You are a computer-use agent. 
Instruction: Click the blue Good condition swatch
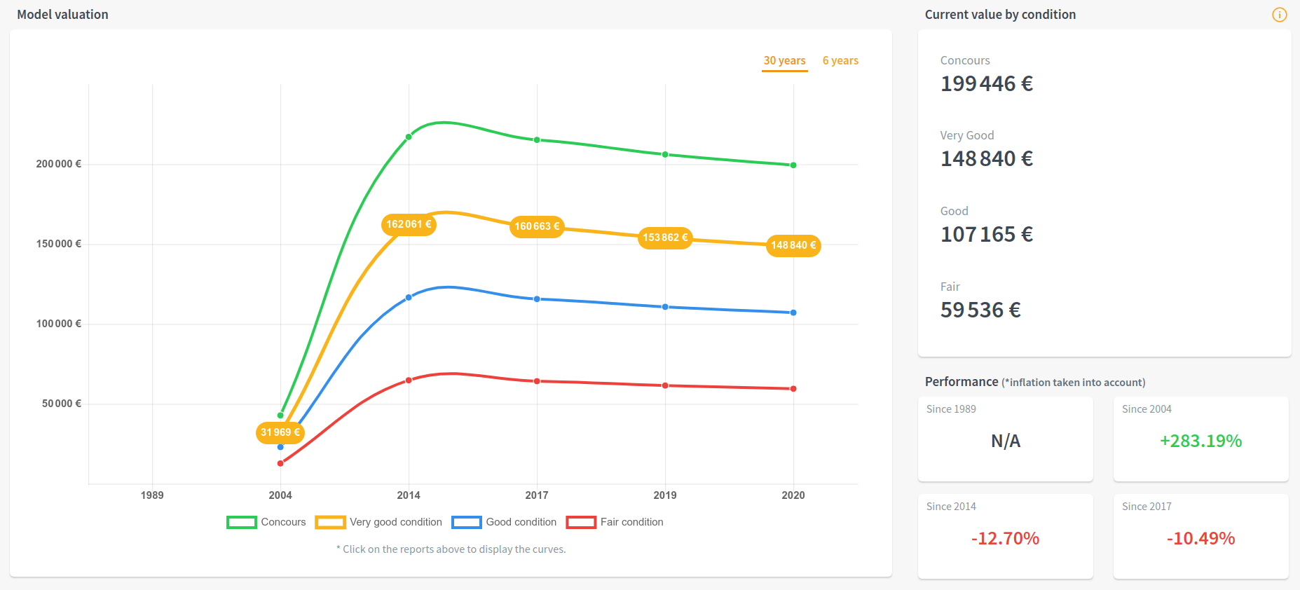(x=467, y=522)
